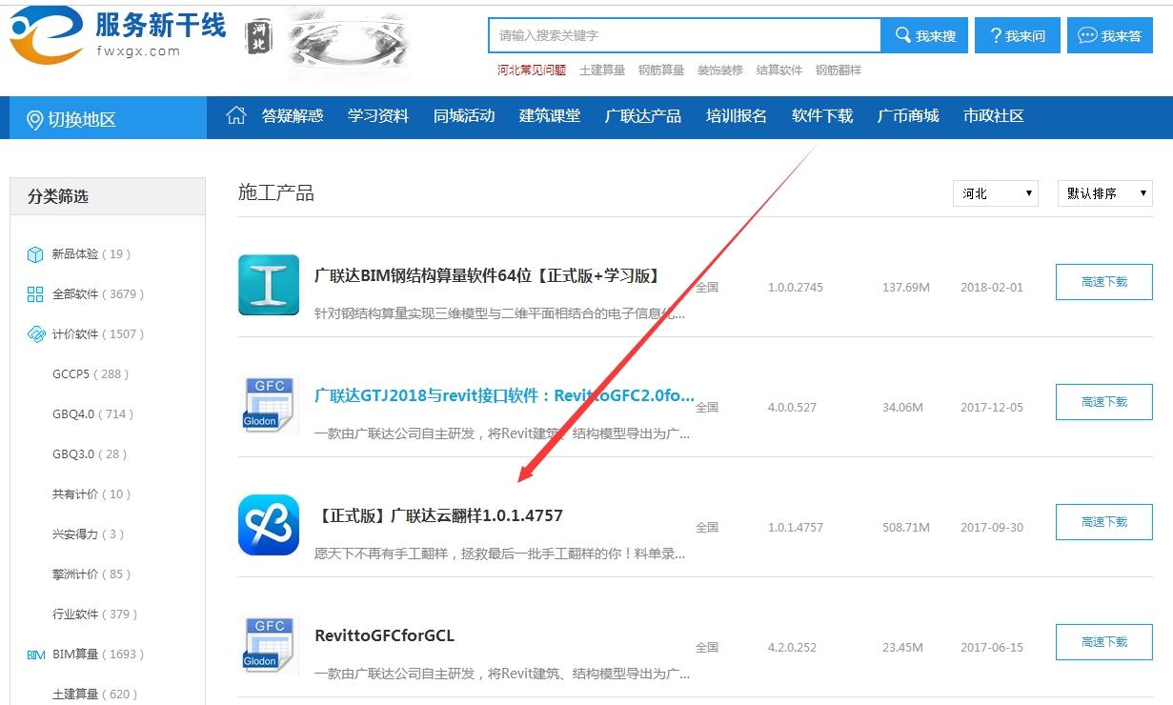Click the BIM算量 category icon
Image resolution: width=1173 pixels, height=705 pixels.
(x=35, y=655)
